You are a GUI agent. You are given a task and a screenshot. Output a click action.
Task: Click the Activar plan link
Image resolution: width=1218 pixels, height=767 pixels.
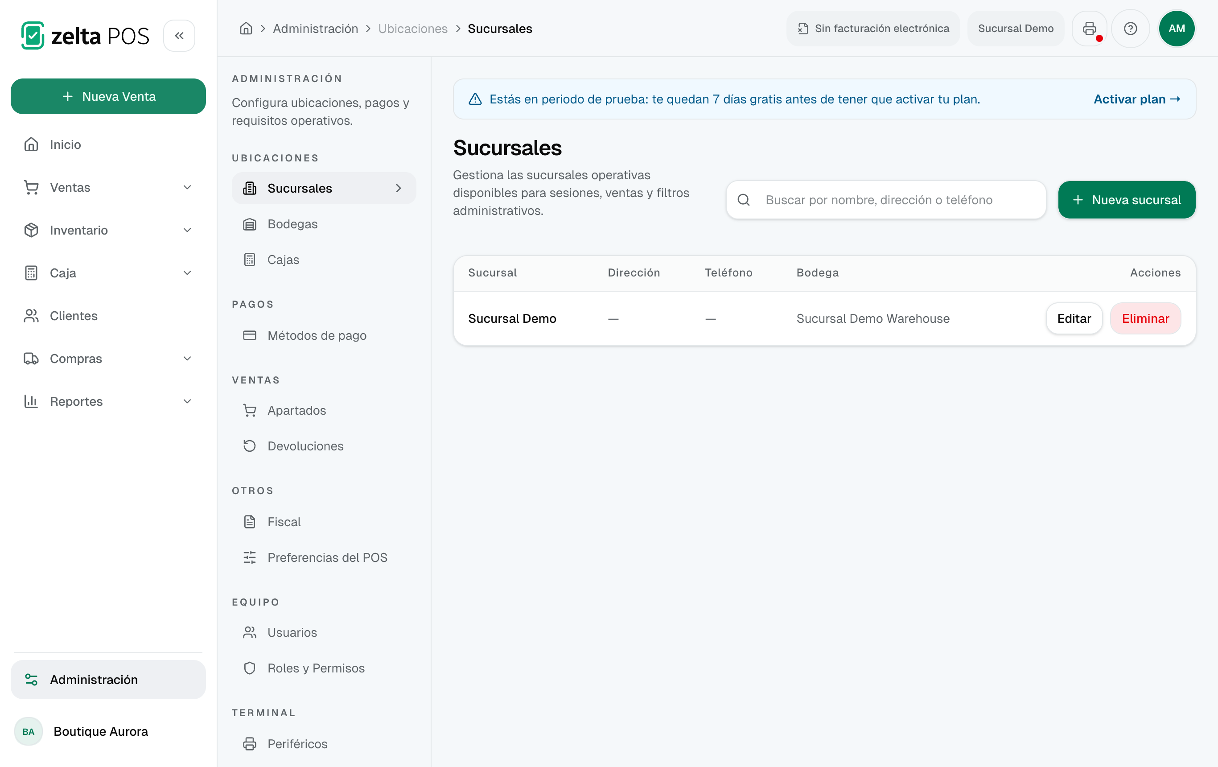pos(1136,99)
